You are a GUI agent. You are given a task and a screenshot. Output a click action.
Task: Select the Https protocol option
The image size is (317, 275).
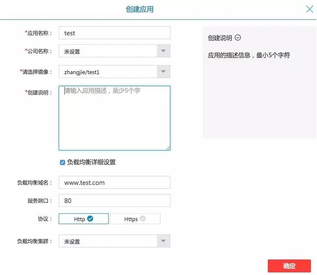pyautogui.click(x=135, y=219)
